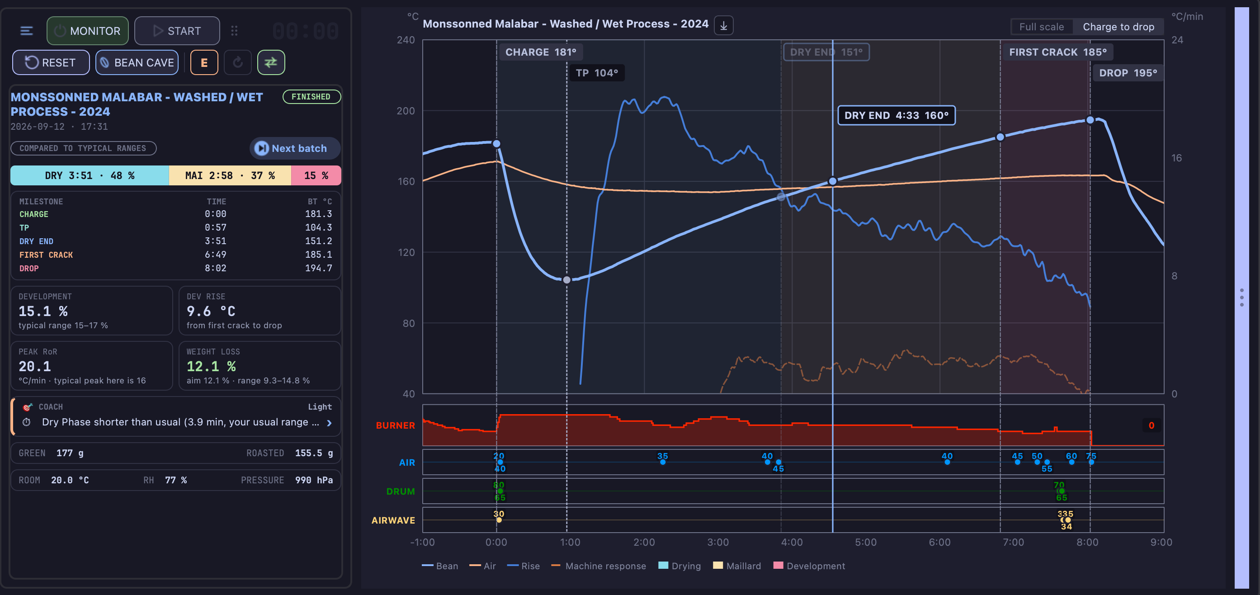
Task: Toggle the Air series in legend
Action: point(482,566)
